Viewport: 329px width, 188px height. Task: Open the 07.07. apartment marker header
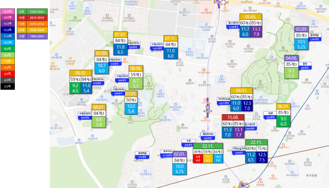point(120,34)
